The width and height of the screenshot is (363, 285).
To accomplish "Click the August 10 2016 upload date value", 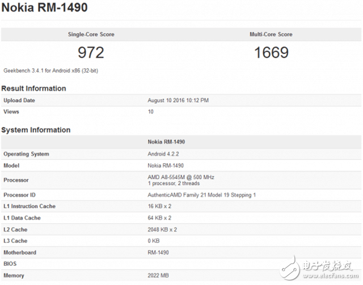I will pos(178,100).
